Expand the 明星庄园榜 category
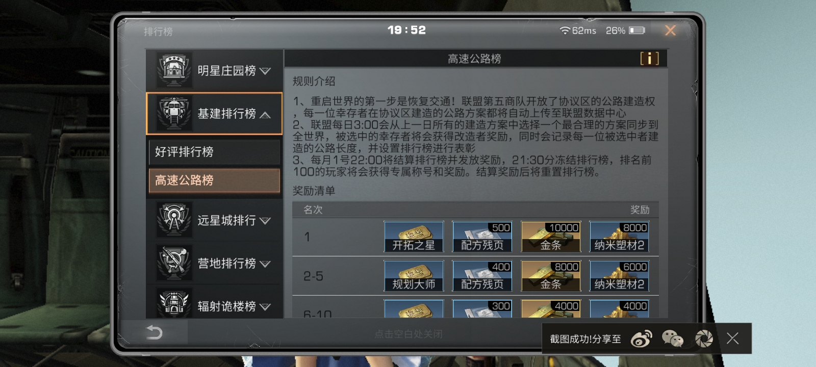This screenshot has height=367, width=816. coord(214,70)
